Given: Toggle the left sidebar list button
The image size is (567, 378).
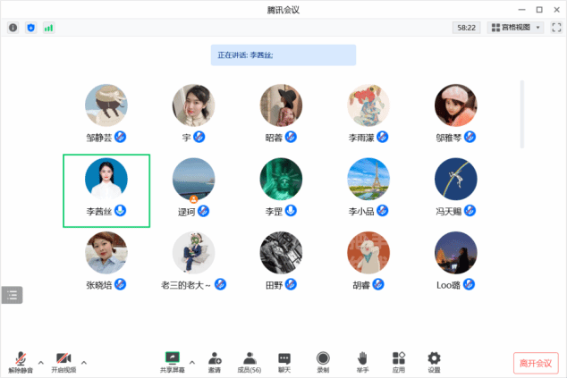Looking at the screenshot, I should [x=12, y=294].
